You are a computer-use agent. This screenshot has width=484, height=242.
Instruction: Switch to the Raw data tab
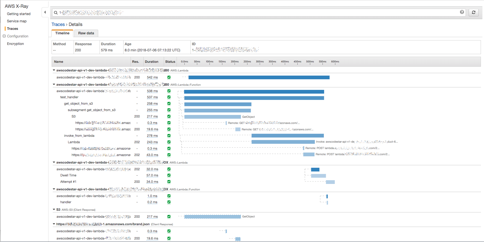point(86,33)
